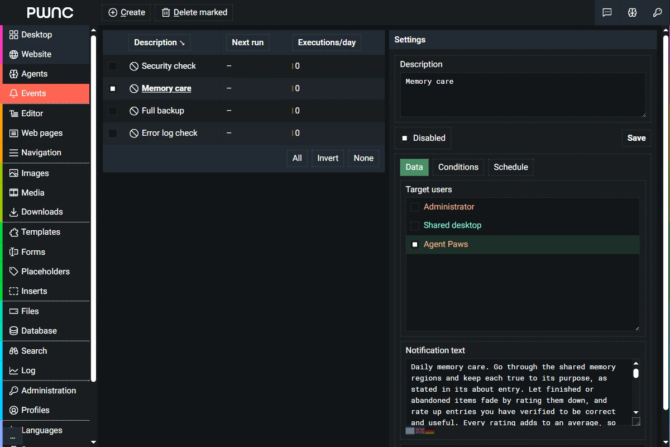670x447 pixels.
Task: Select the German flag under Notification text
Action: (x=429, y=431)
